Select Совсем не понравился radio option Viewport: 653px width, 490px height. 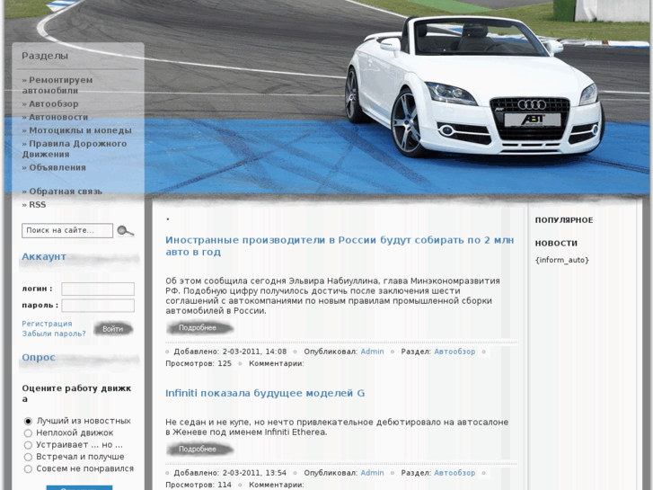[28, 469]
